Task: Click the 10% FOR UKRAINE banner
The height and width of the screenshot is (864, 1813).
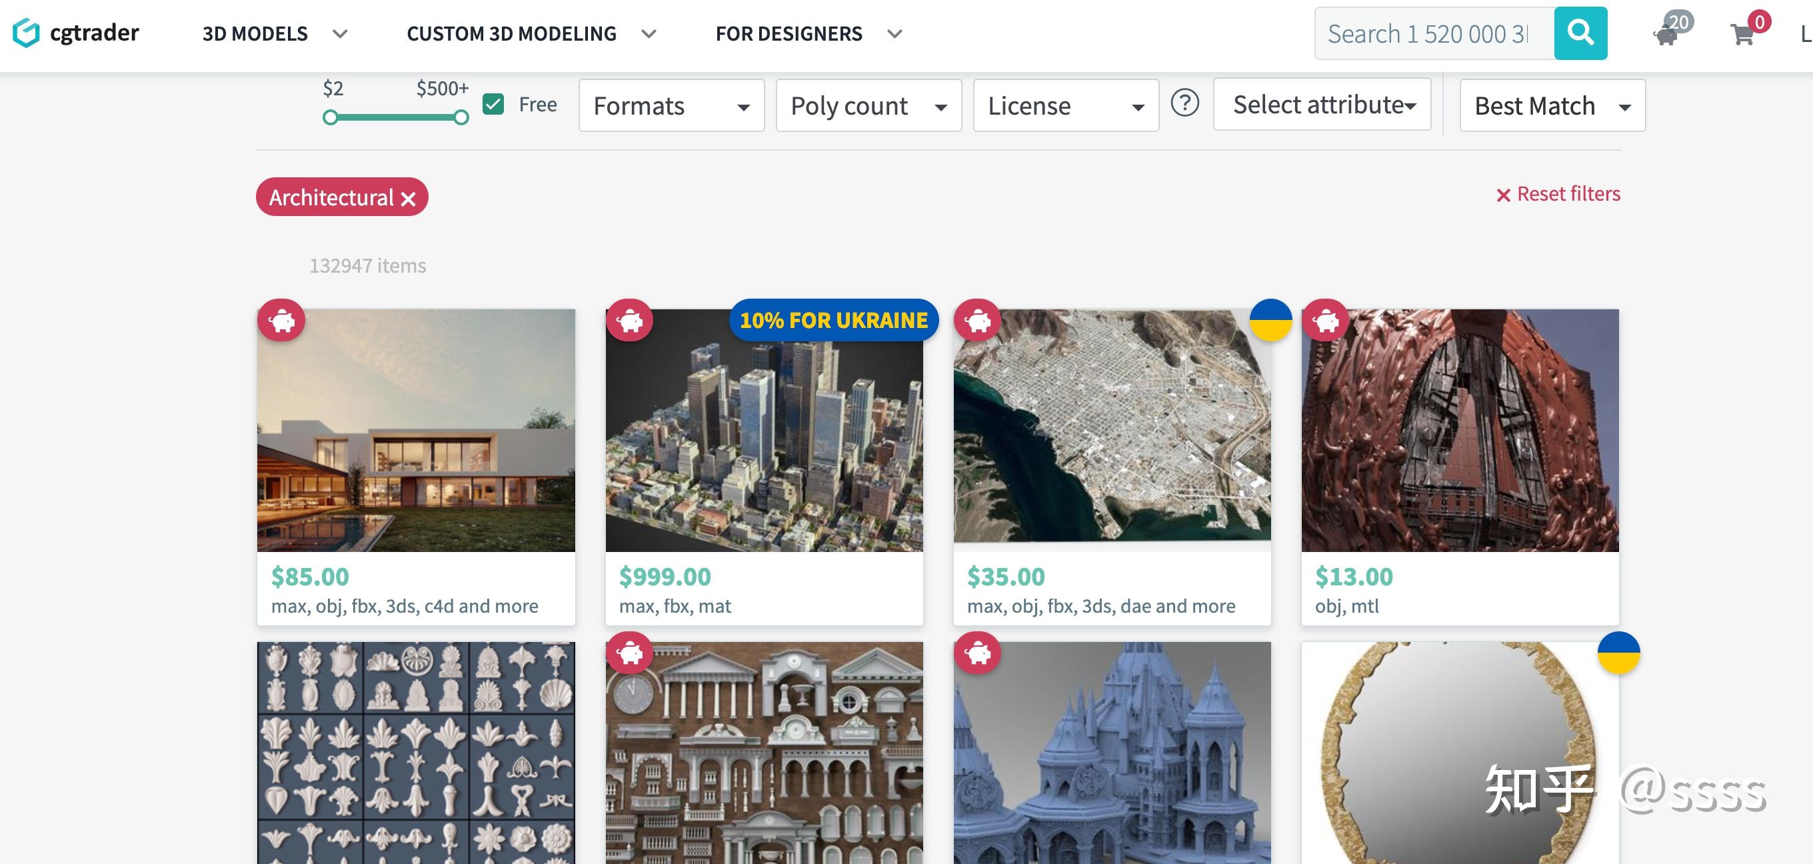Action: point(833,321)
